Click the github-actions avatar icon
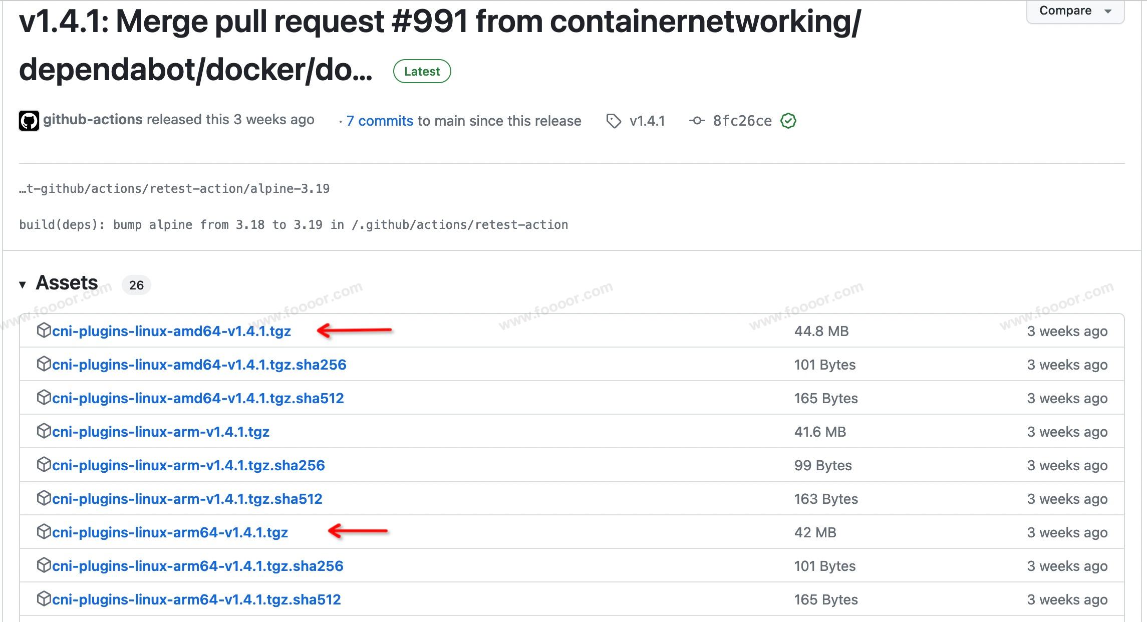Image resolution: width=1147 pixels, height=622 pixels. coord(29,121)
